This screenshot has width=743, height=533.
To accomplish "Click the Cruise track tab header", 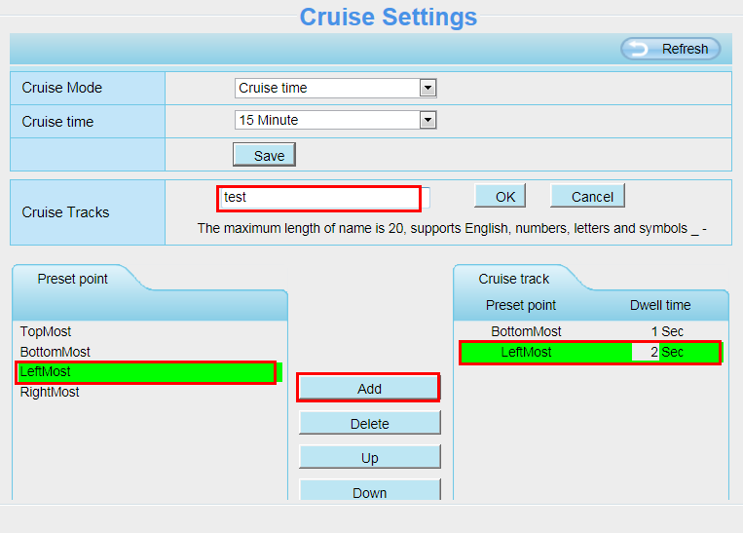I will coord(513,279).
